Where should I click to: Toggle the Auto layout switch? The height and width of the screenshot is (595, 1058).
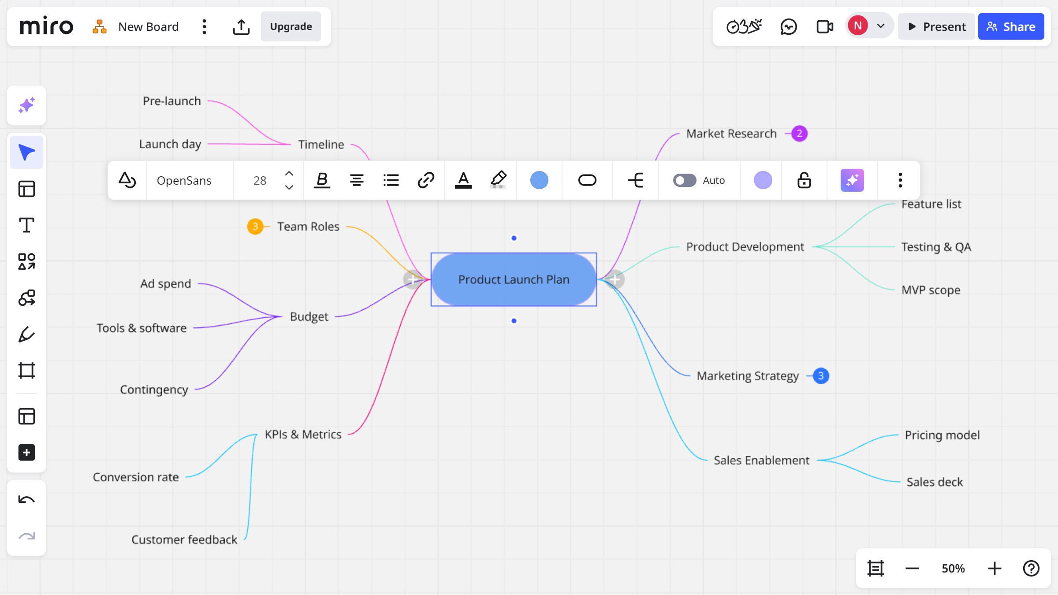[x=684, y=180]
